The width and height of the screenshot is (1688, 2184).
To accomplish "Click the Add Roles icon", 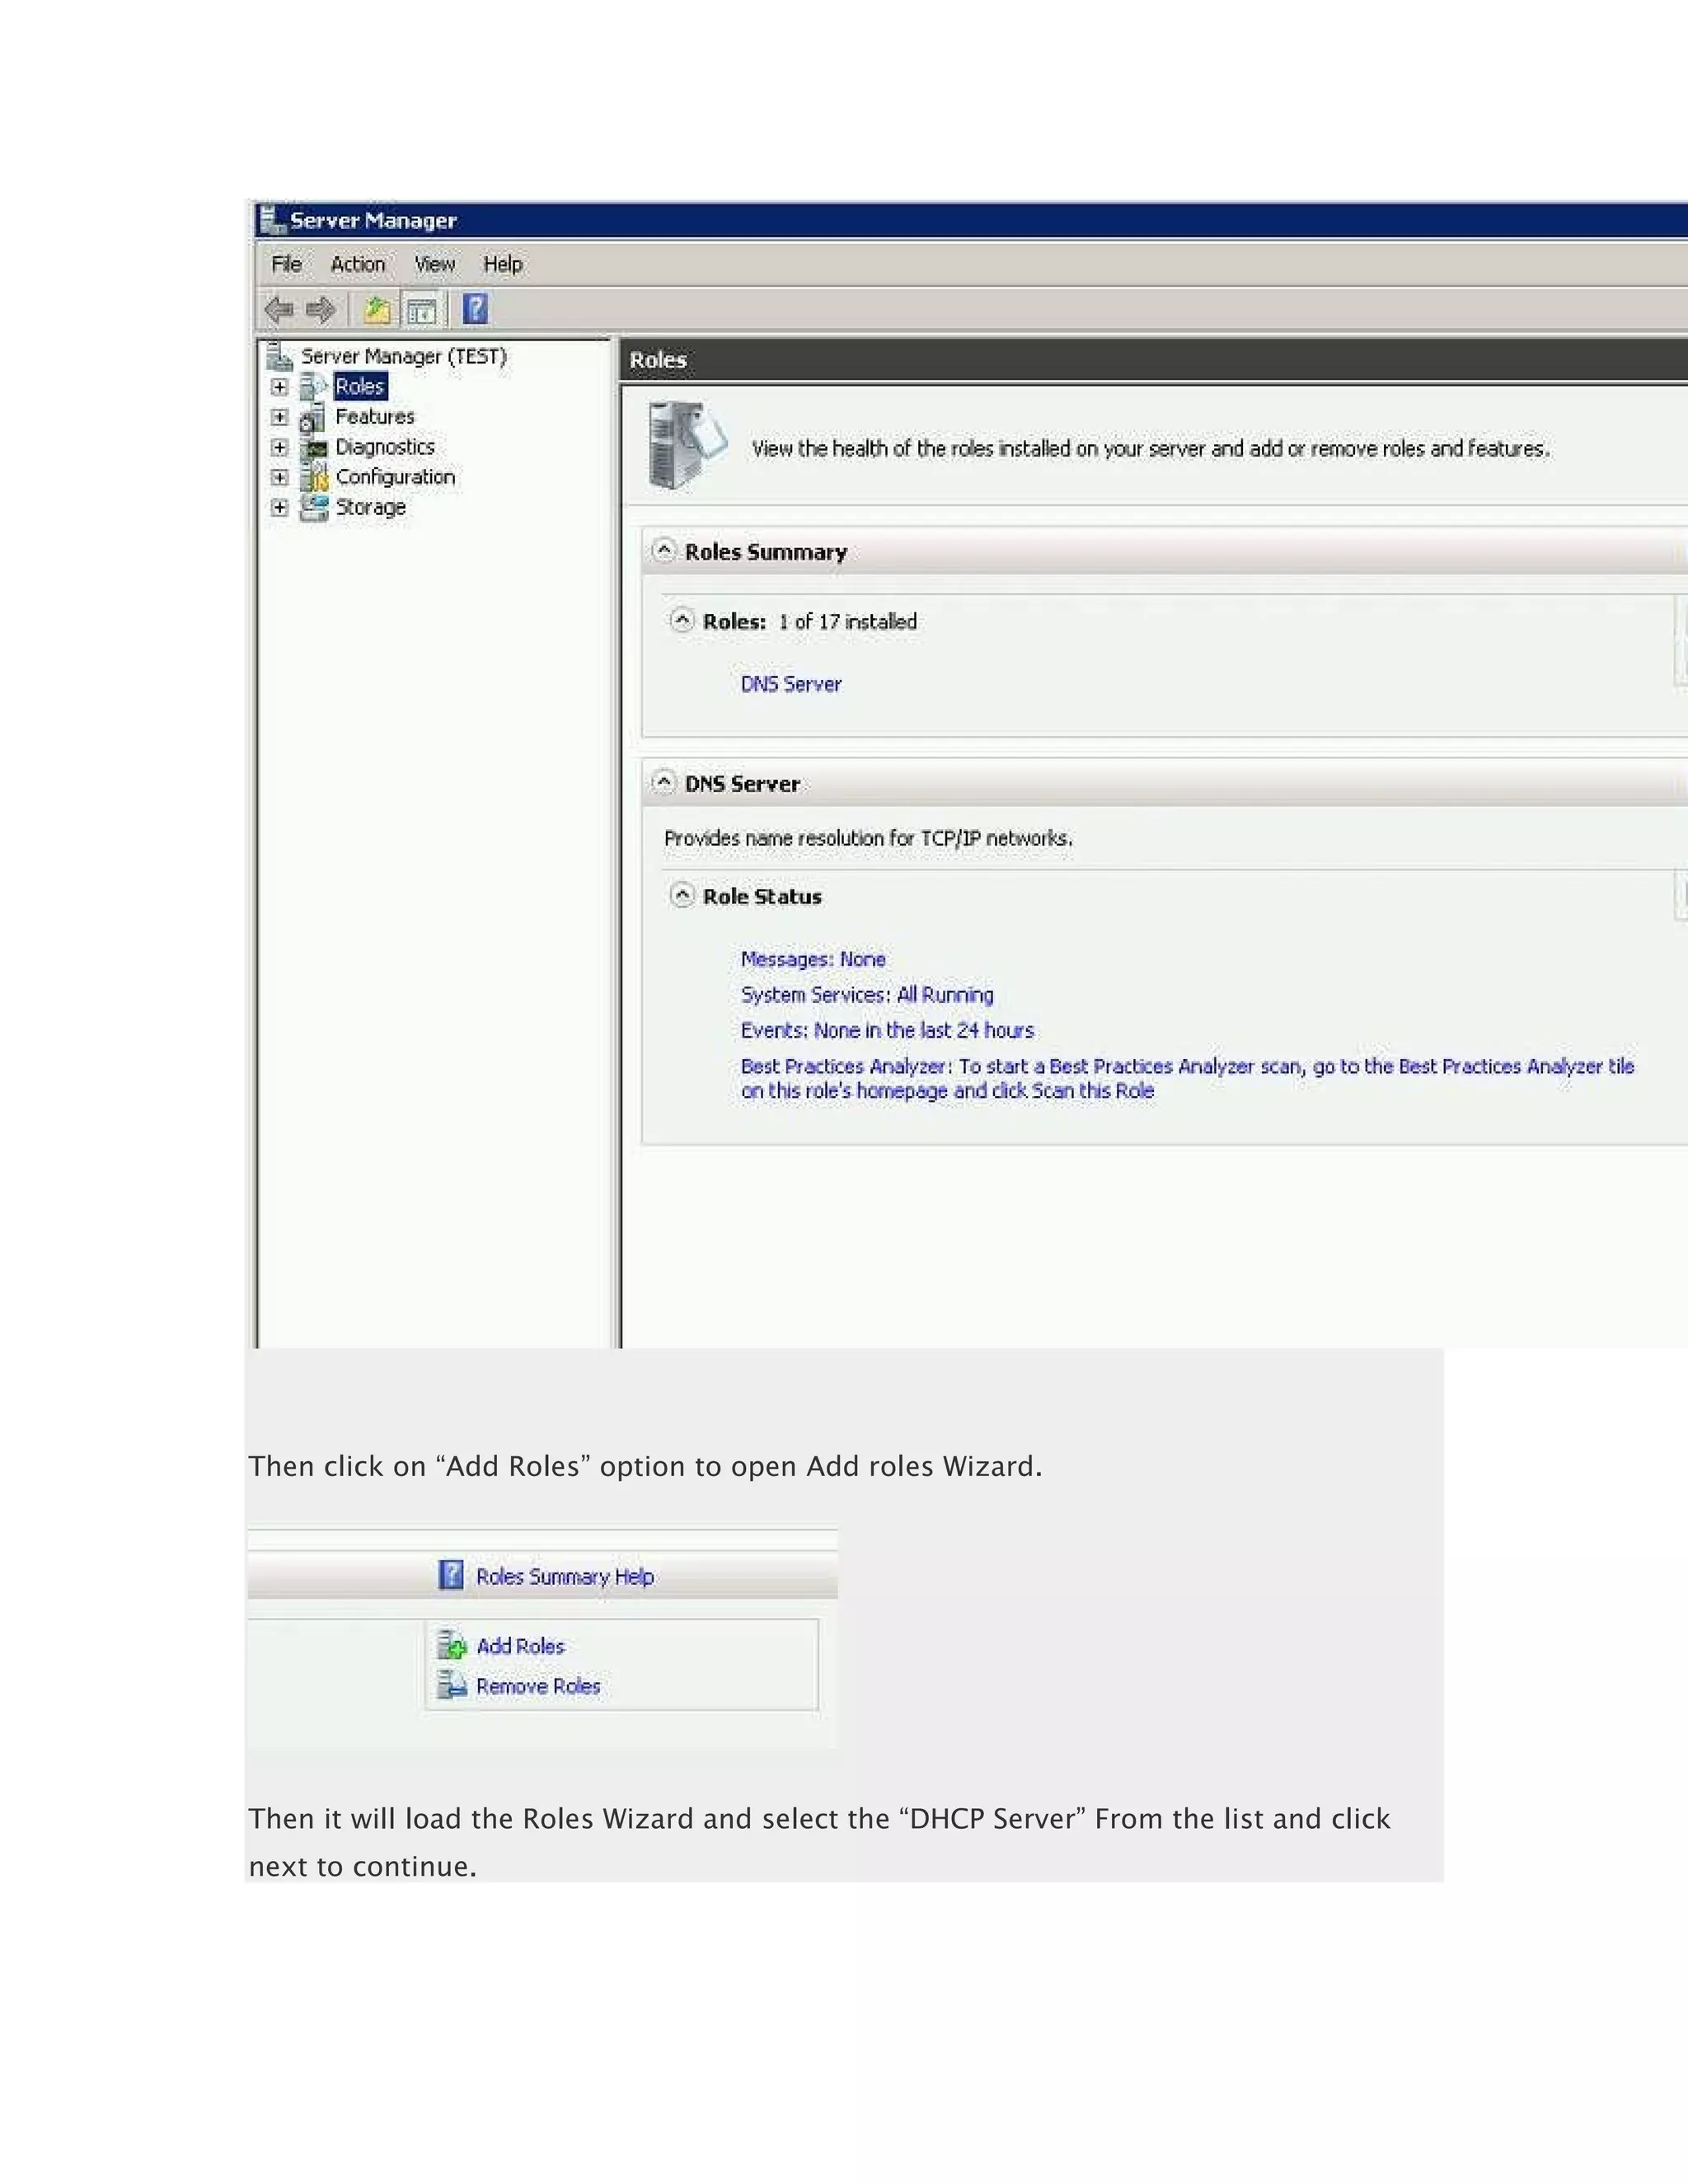I will tap(452, 1645).
